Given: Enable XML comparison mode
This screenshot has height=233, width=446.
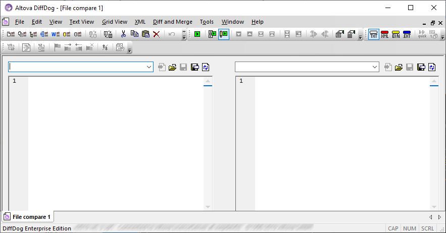Looking at the screenshot, I should click(384, 34).
